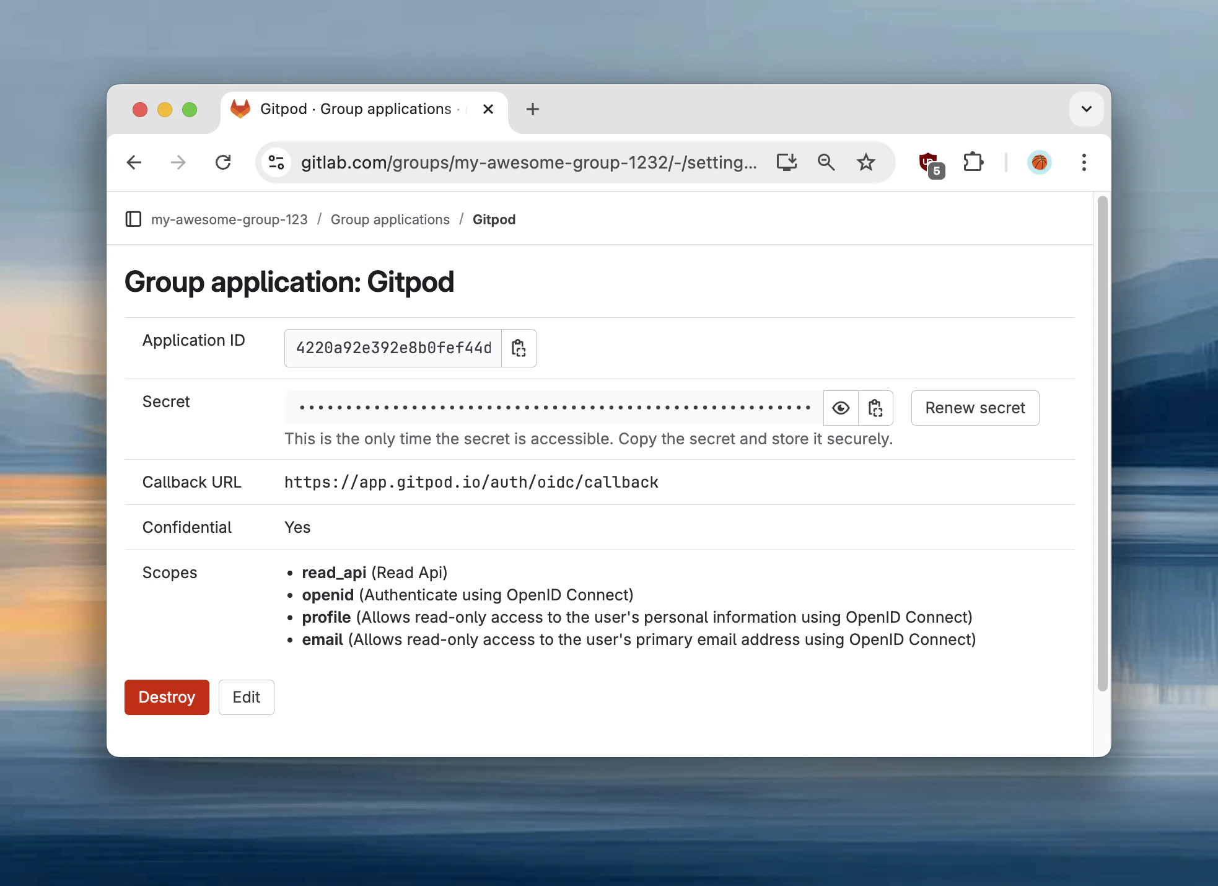
Task: Open the uBlock extension icon
Action: coord(931,164)
